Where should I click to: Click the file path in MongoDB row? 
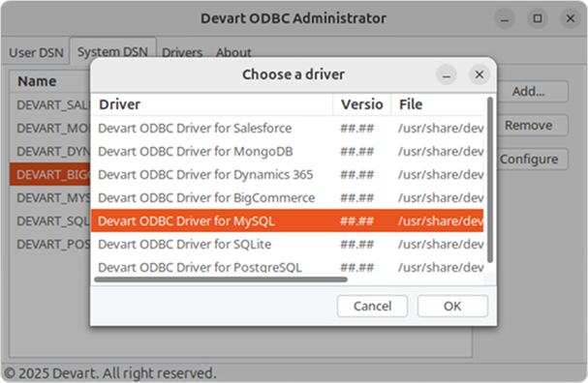[441, 152]
